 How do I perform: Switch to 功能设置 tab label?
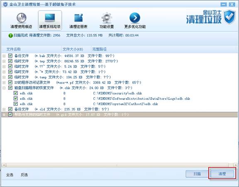[107, 26]
